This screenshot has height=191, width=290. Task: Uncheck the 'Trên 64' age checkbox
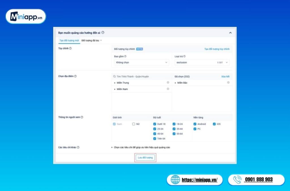coord(155,139)
